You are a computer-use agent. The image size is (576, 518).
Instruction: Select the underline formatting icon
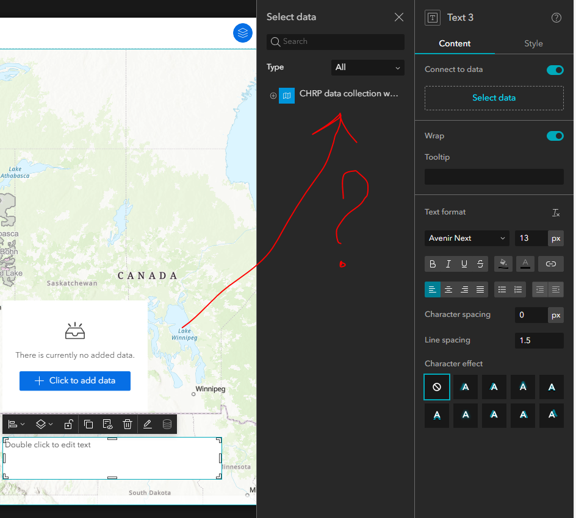464,264
